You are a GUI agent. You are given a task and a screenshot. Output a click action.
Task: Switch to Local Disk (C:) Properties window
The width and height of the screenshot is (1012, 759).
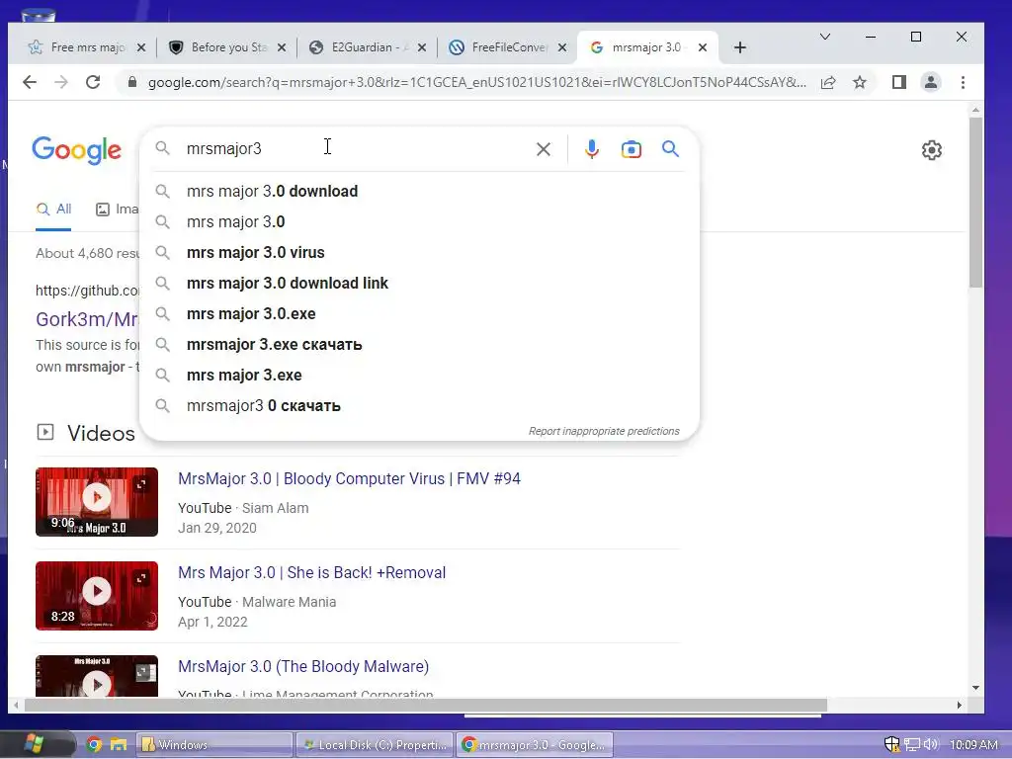tap(375, 745)
